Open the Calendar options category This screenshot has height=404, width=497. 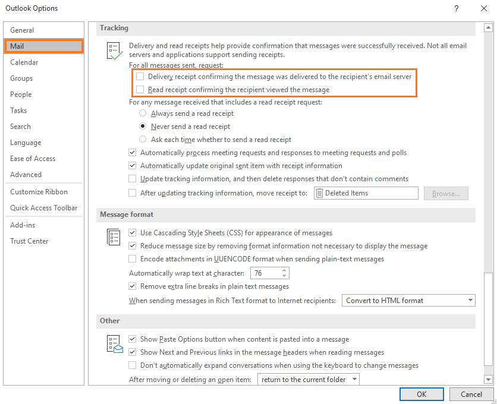point(44,62)
